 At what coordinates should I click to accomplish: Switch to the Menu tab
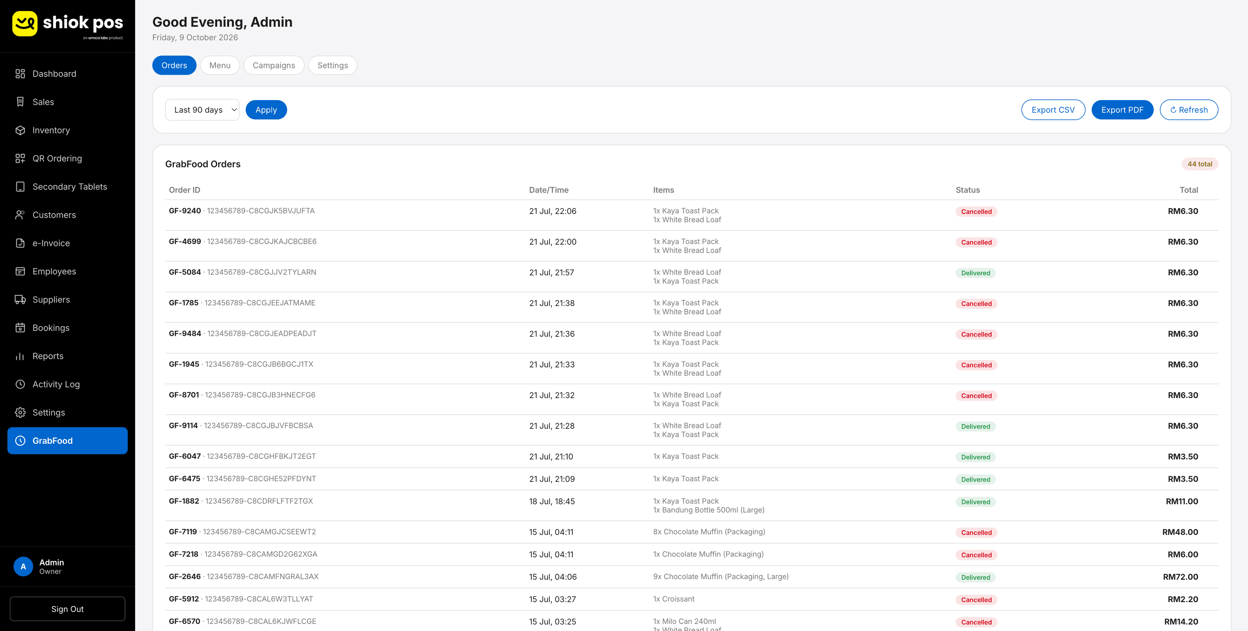220,65
